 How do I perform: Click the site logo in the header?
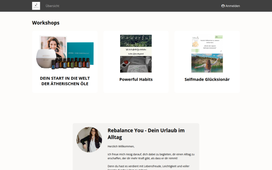coord(36,6)
